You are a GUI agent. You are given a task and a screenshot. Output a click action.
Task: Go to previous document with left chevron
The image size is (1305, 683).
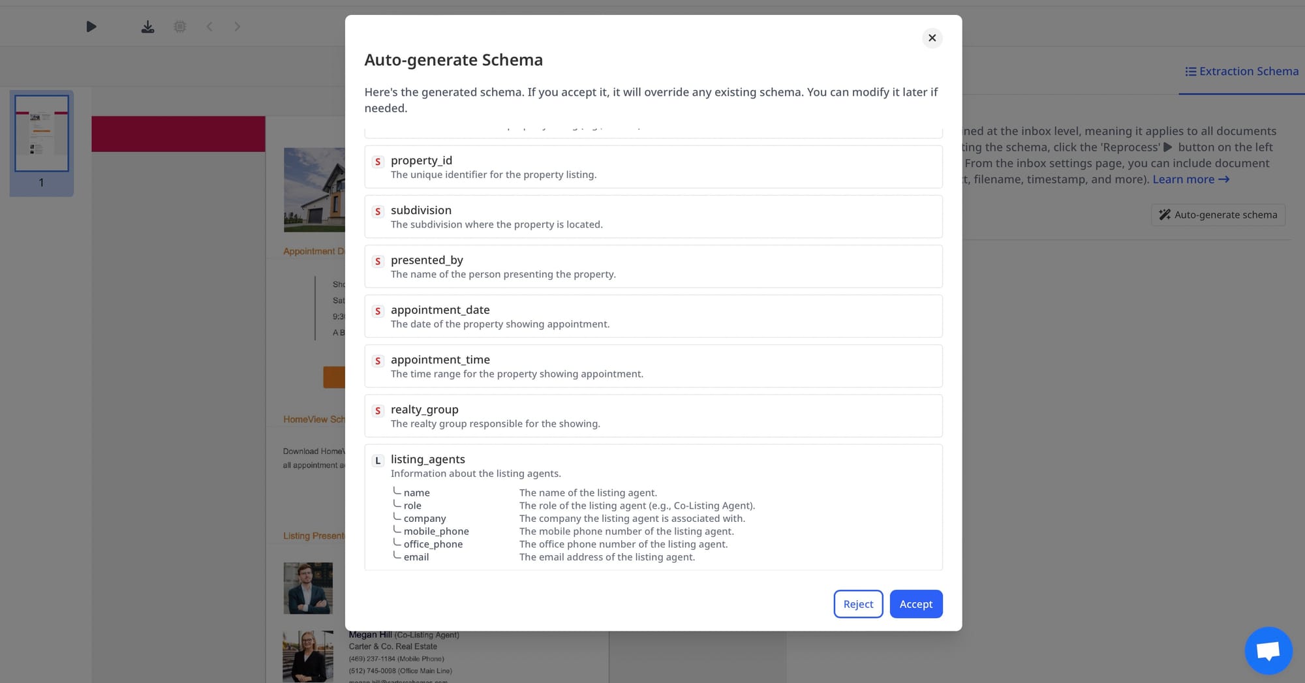coord(209,27)
